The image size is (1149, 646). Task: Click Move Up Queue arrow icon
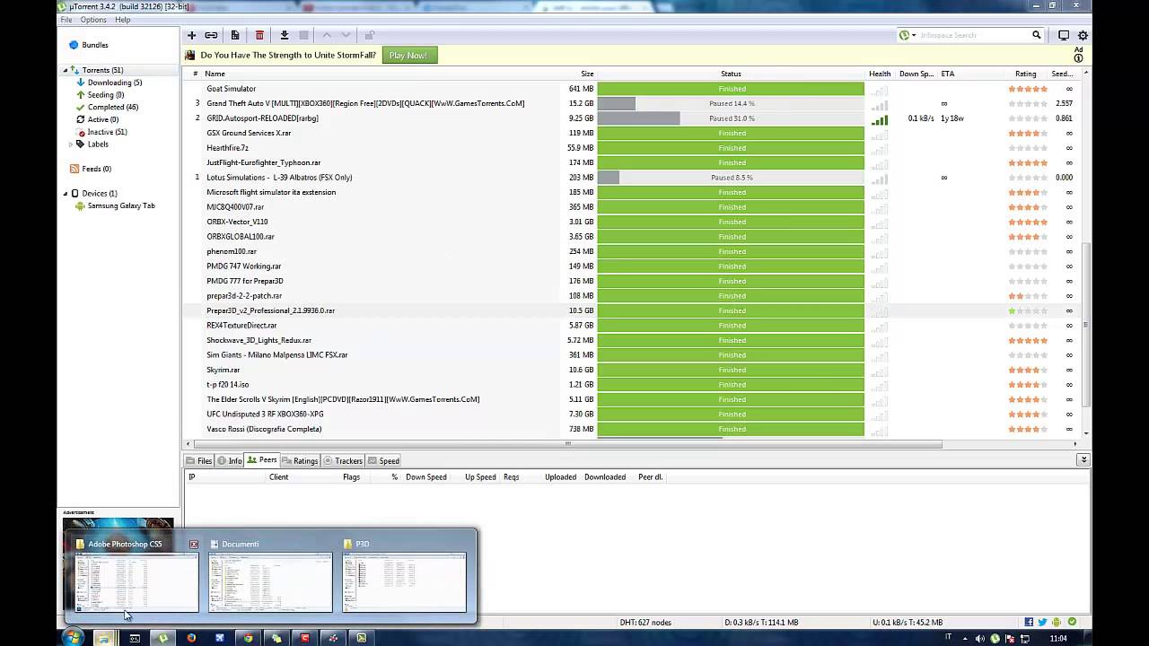click(327, 35)
